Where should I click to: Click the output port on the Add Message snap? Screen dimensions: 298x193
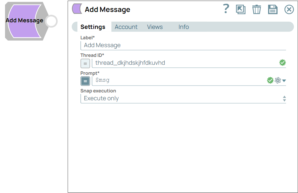click(51, 21)
